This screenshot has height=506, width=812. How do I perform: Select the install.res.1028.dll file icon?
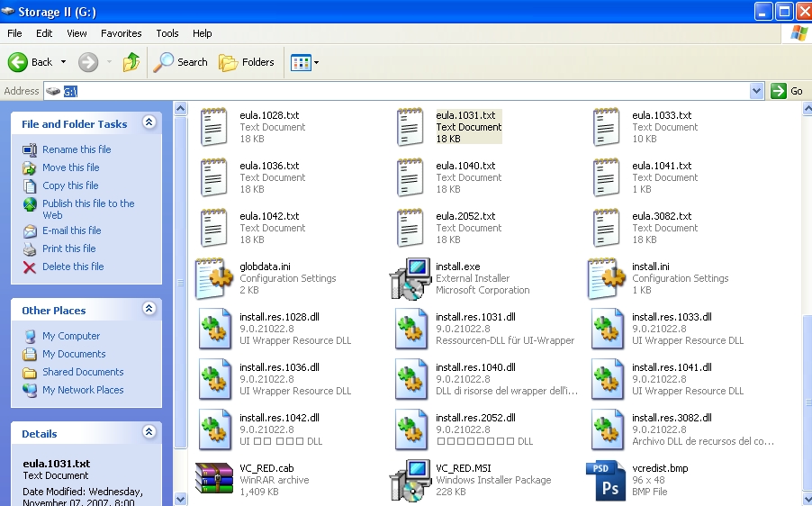coord(214,329)
